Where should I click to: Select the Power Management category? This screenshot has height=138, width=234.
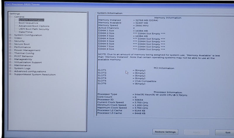[27, 50]
